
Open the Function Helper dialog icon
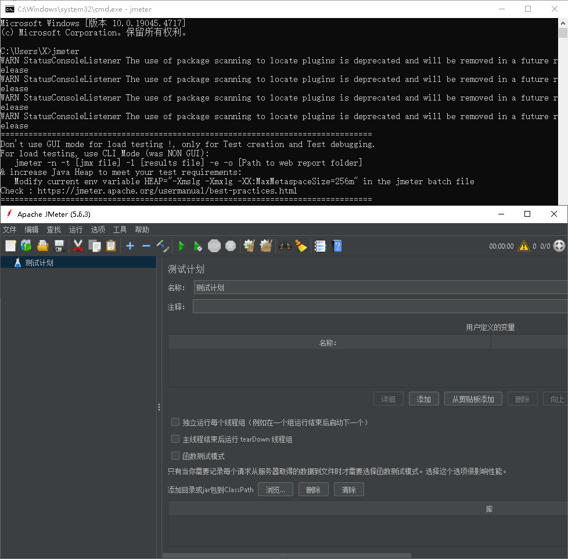click(x=320, y=246)
